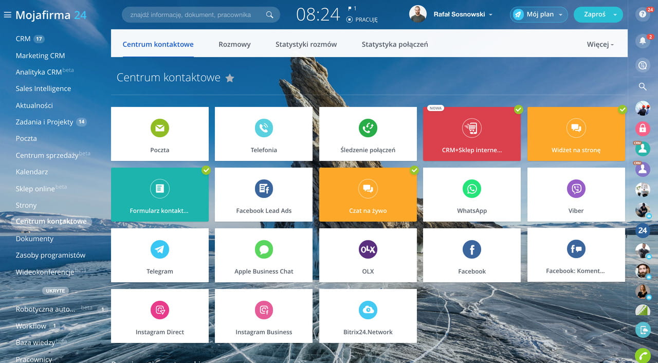The image size is (658, 363).
Task: Click the notifications bell icon
Action: 643,41
